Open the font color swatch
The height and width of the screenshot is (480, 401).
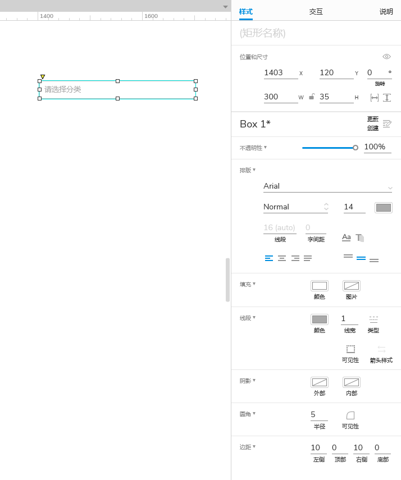click(x=384, y=208)
